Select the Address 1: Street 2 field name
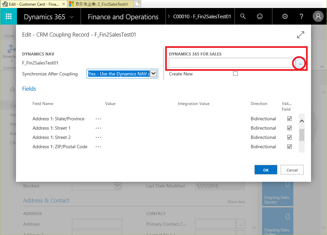This screenshot has height=235, width=327. (52, 137)
